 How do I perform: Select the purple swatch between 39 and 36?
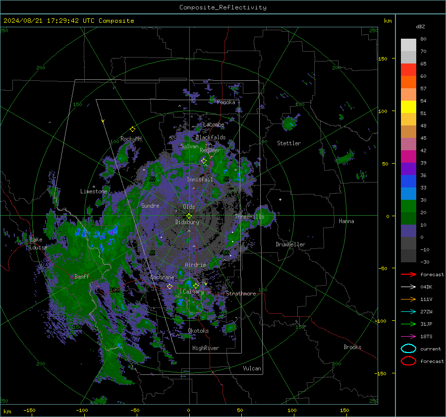coord(408,169)
